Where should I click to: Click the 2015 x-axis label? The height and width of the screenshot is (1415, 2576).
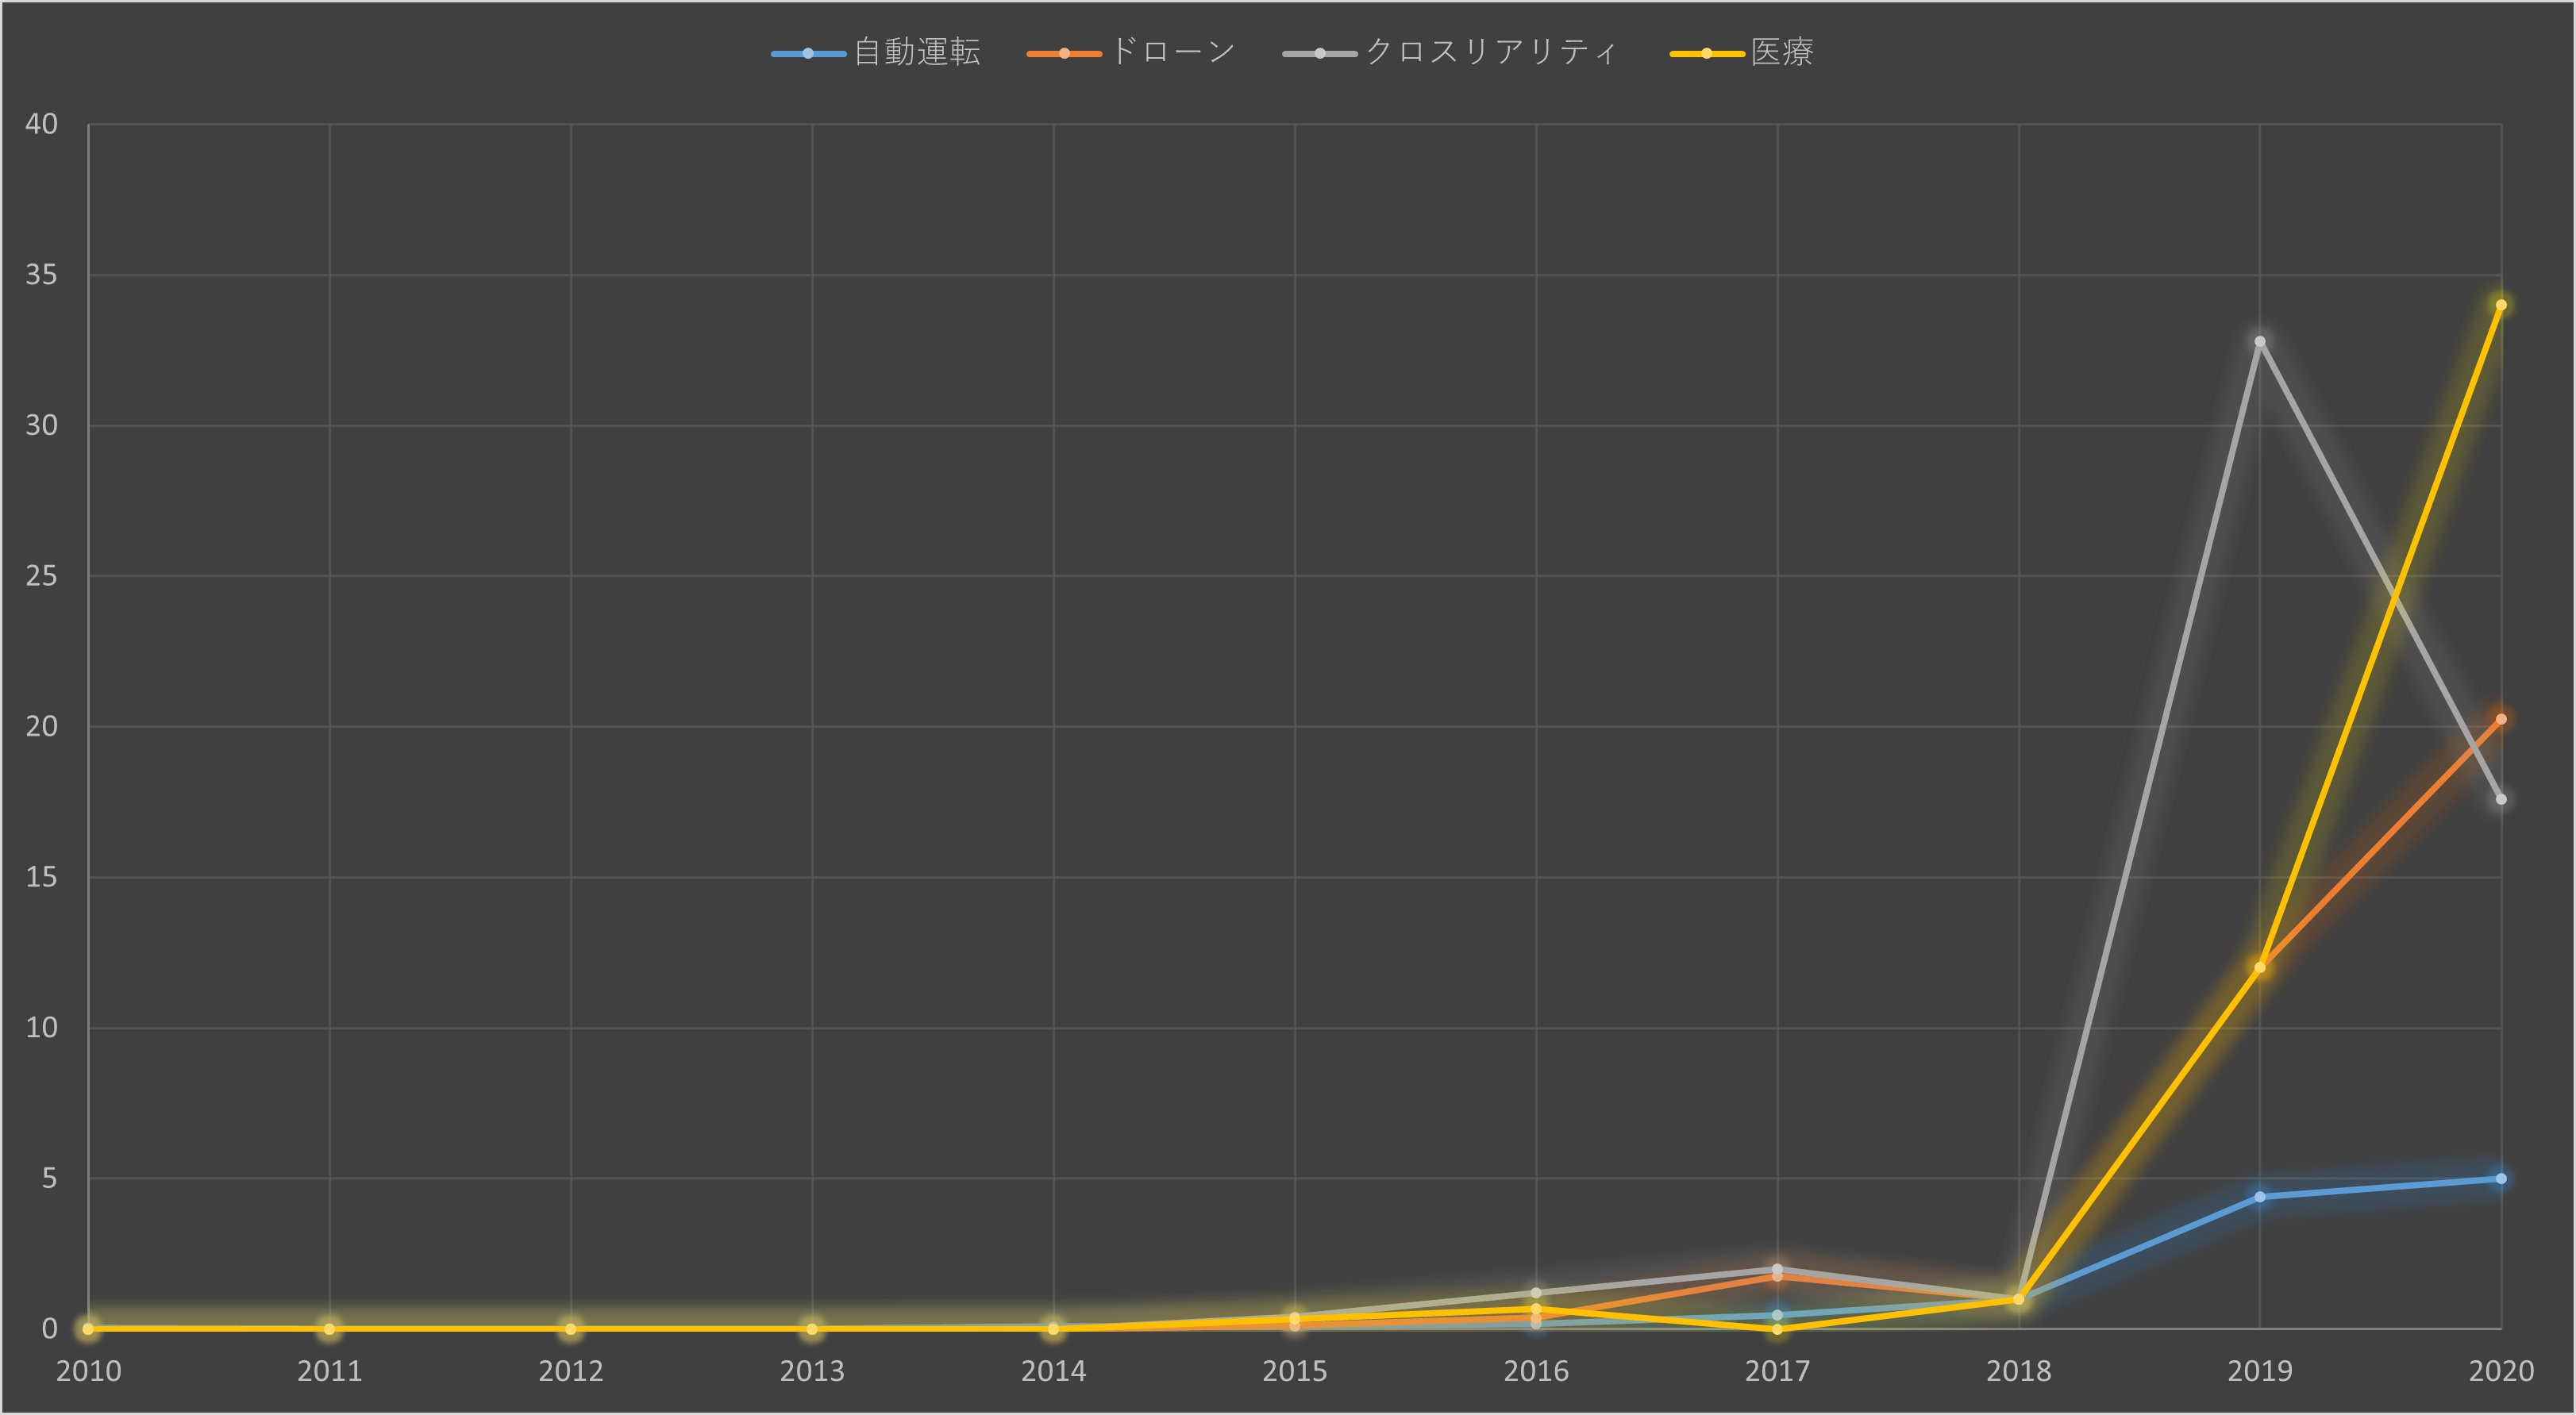1294,1371
